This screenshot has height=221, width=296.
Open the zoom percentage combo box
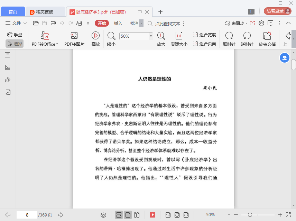pos(136,36)
